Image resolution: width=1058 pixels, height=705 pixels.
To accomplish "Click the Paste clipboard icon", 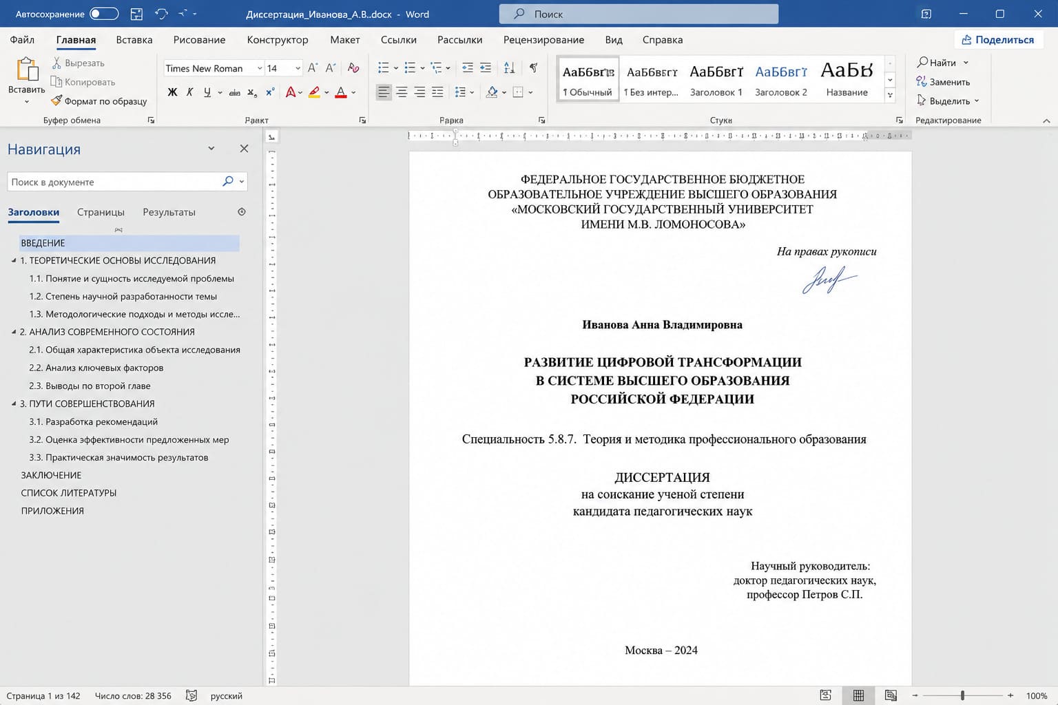I will [26, 70].
